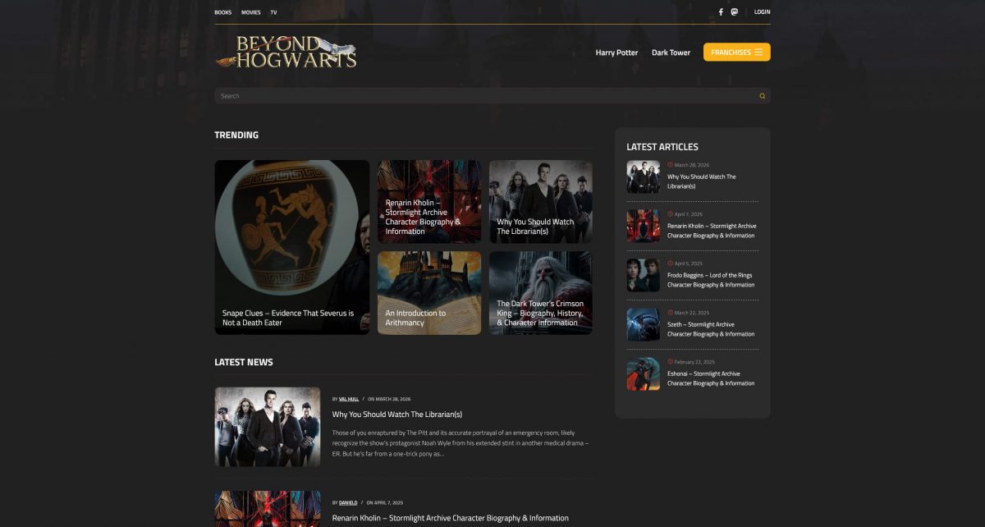985x527 pixels.
Task: Click the LATEST ARTICLES sidebar heading
Action: tap(662, 147)
